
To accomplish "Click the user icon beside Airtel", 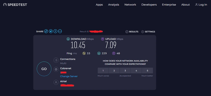I will point(56,82).
